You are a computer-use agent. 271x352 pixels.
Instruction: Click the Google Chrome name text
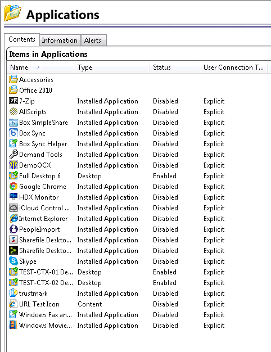coord(43,187)
